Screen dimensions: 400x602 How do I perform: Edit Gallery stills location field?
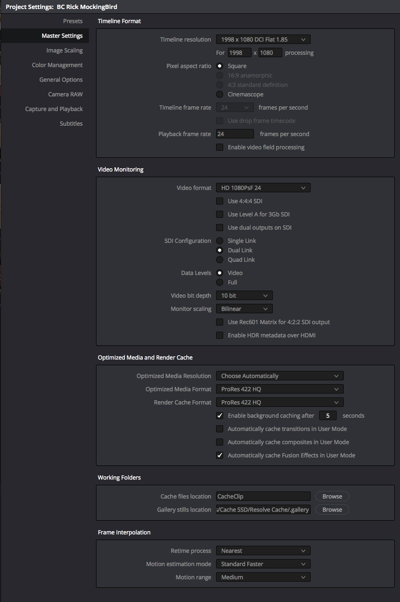tap(263, 510)
